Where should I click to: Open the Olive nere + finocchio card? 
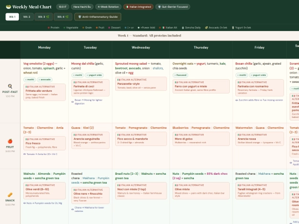pyautogui.click(x=90, y=195)
